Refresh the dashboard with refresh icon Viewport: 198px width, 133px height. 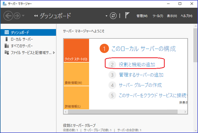[113, 16]
